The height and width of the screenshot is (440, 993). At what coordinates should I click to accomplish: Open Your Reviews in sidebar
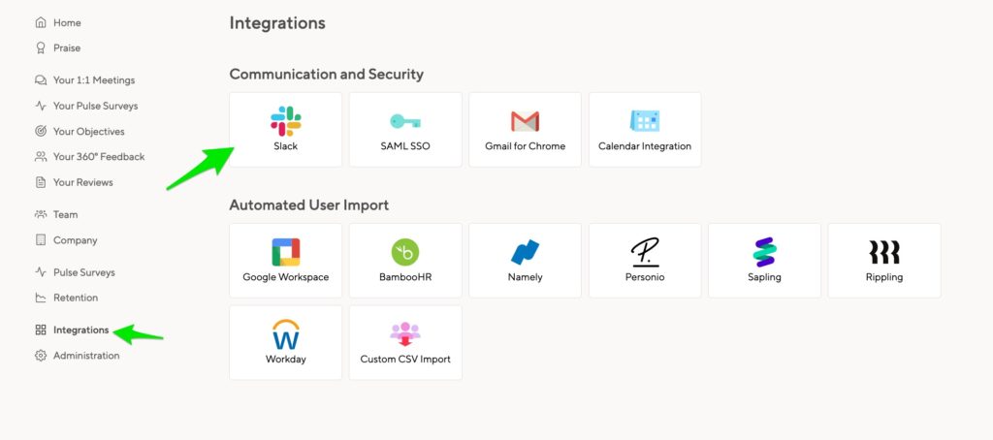pos(83,182)
